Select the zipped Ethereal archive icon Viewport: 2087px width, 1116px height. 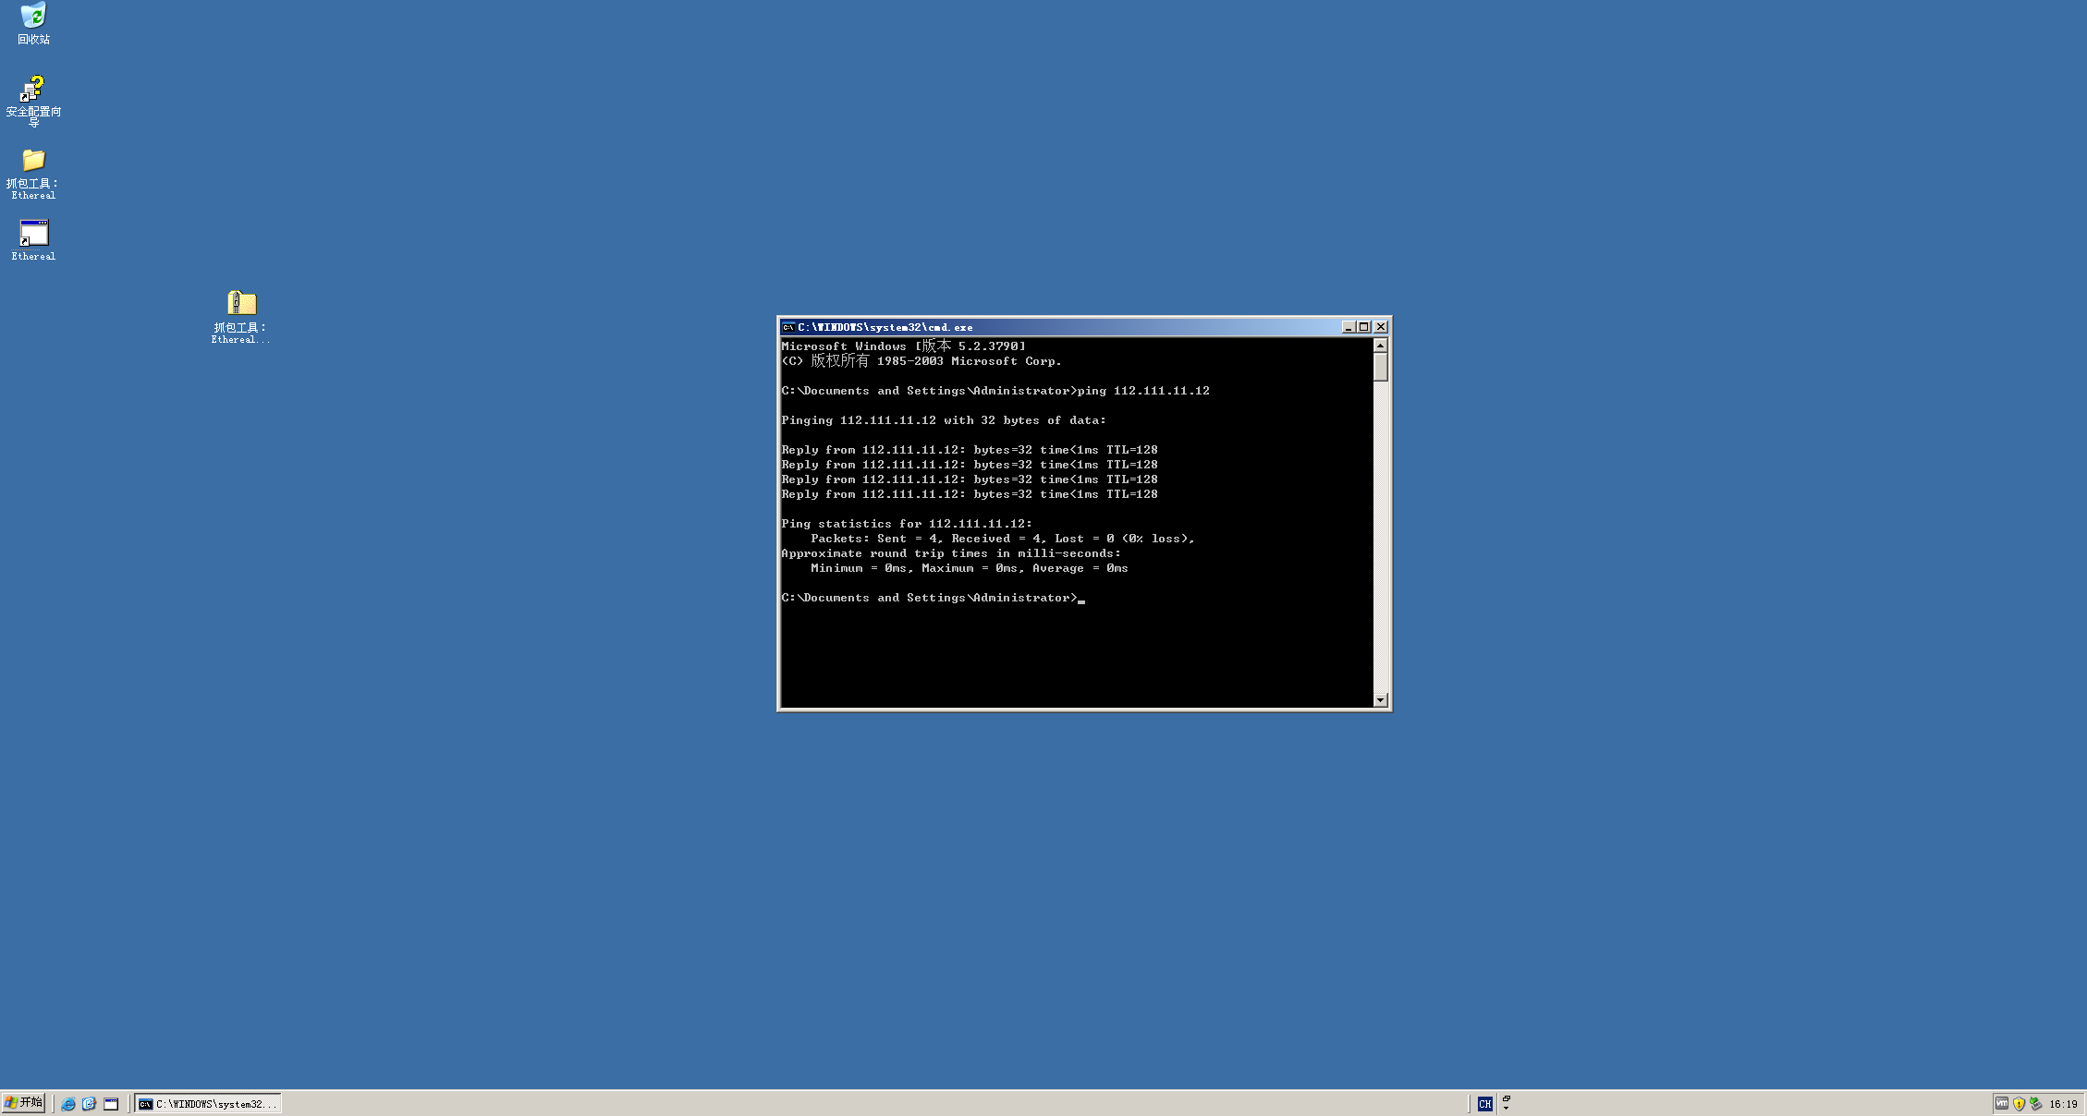pos(241,303)
